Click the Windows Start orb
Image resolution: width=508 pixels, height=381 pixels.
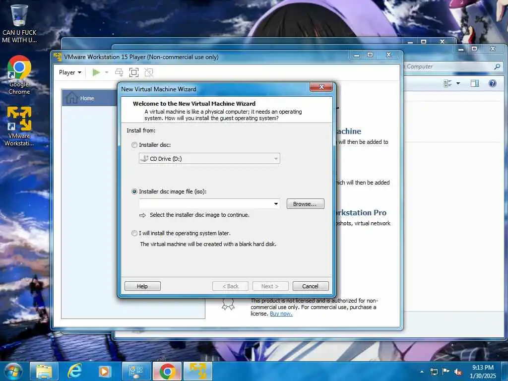pyautogui.click(x=13, y=371)
